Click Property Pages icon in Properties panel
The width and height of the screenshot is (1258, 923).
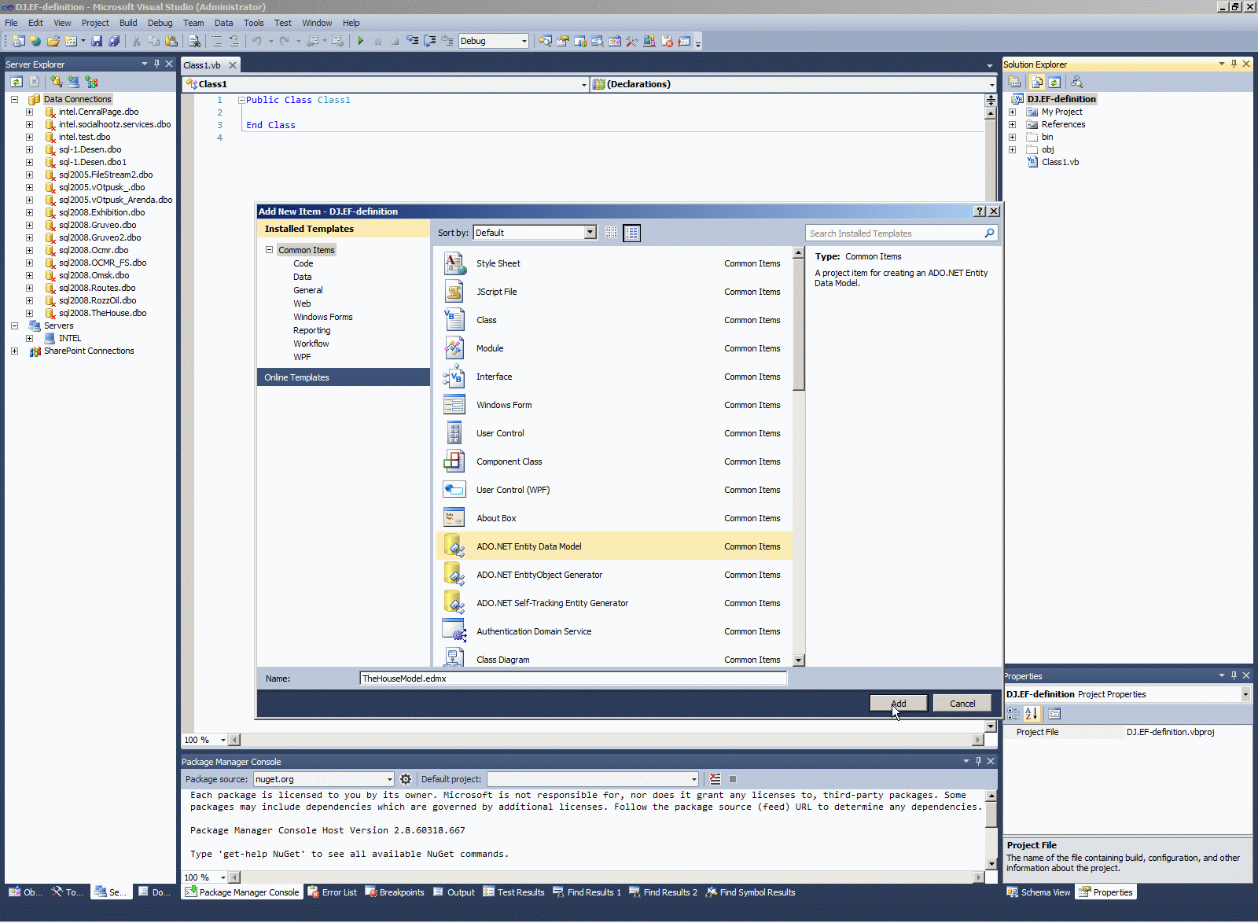1054,714
